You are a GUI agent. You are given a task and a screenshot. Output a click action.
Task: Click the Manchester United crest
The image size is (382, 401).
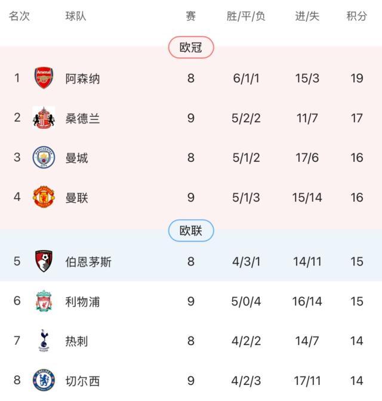pos(44,198)
